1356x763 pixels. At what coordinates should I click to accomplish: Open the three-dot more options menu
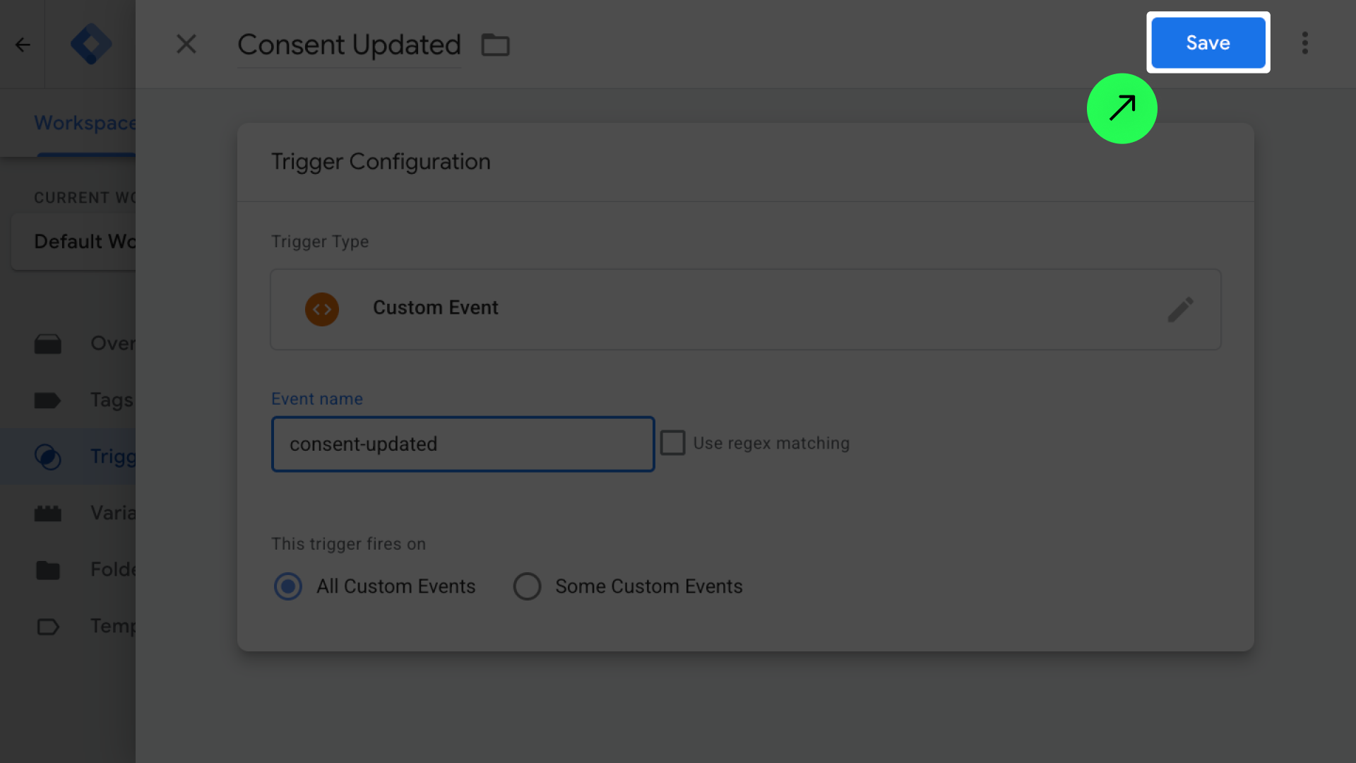pos(1304,43)
